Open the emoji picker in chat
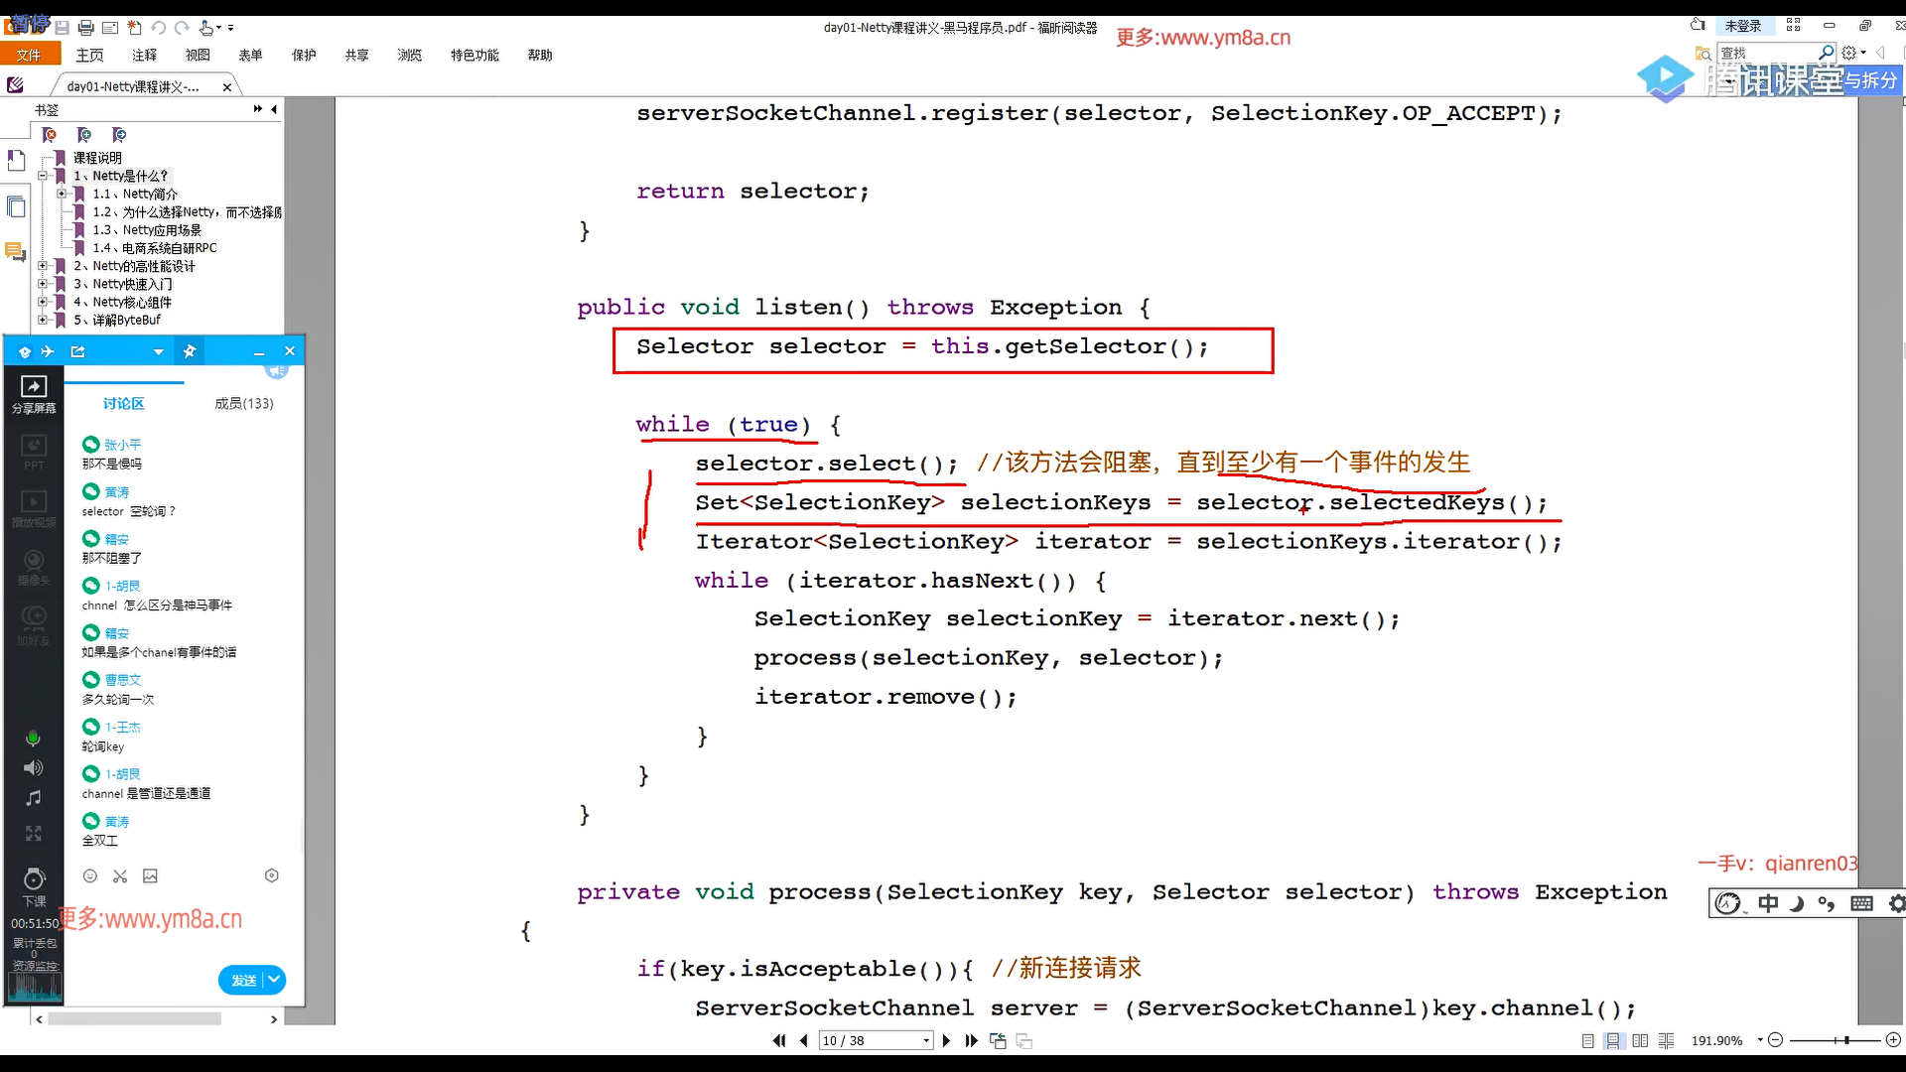 point(89,875)
